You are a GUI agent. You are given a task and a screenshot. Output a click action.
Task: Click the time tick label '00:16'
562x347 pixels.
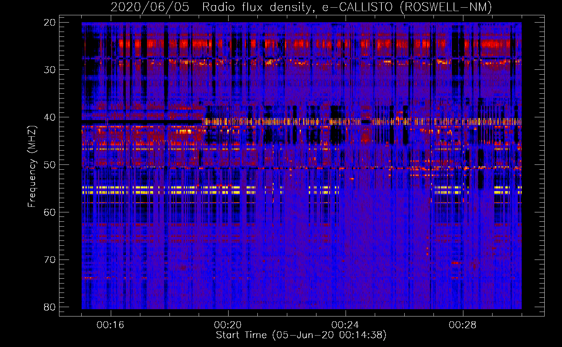pyautogui.click(x=110, y=325)
